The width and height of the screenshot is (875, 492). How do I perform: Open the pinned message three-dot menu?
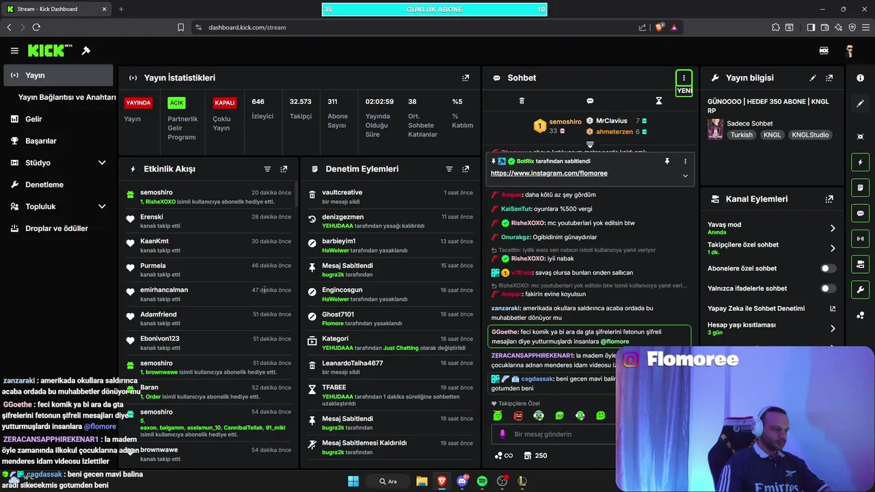coord(685,161)
